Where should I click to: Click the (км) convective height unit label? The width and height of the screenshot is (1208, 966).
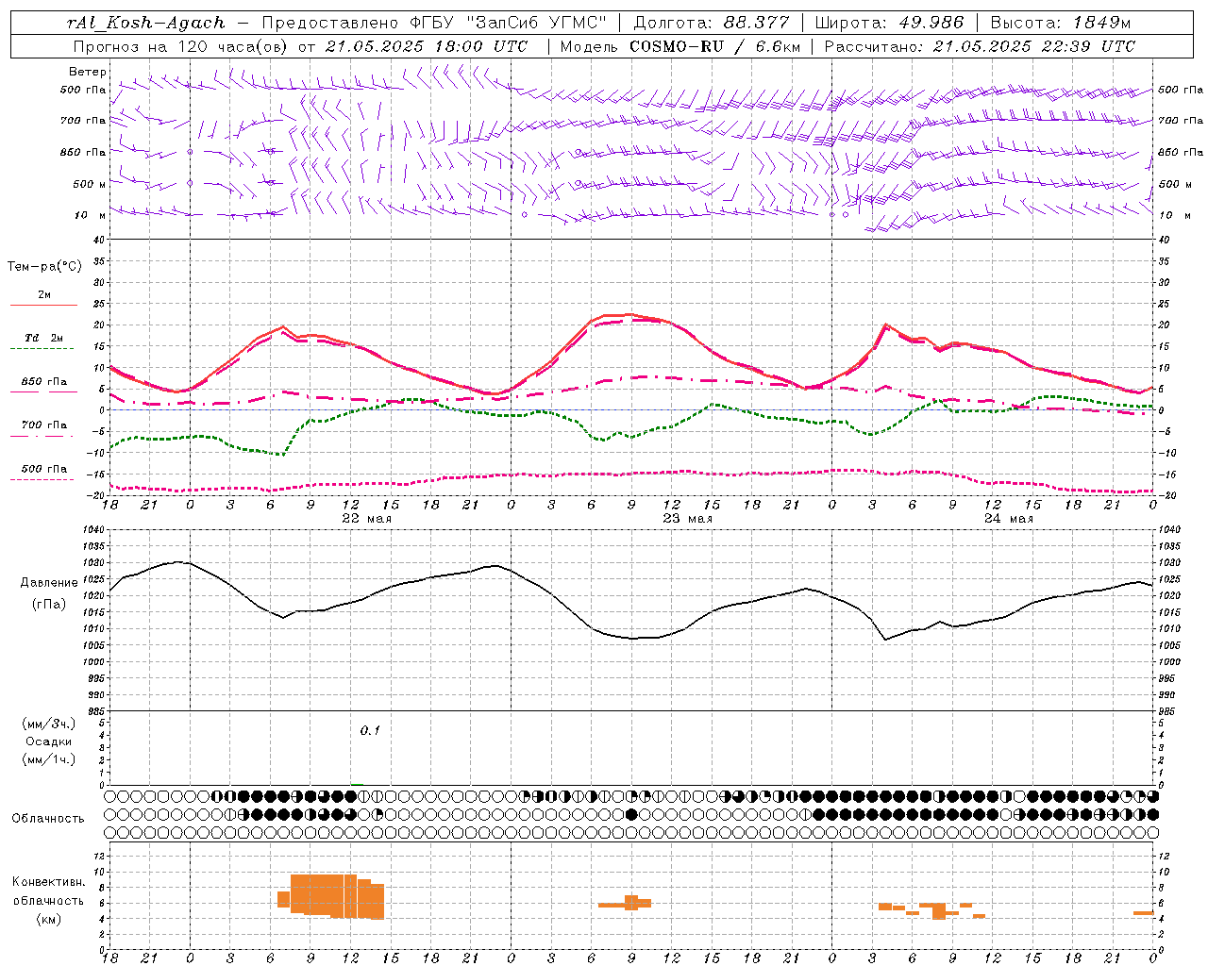click(49, 919)
